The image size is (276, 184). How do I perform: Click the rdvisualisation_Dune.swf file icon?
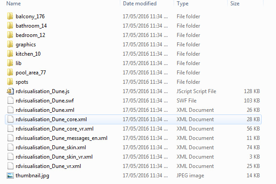(10, 101)
